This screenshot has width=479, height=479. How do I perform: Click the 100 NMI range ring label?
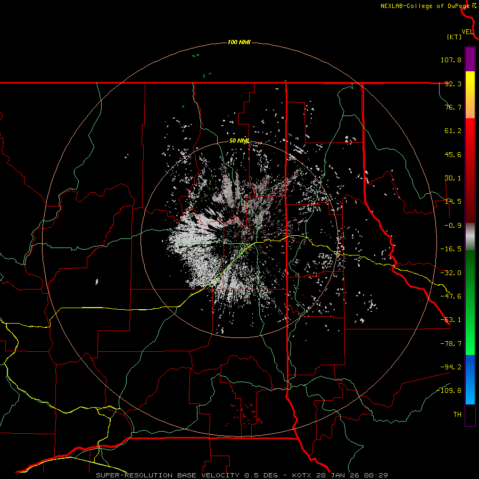[239, 42]
